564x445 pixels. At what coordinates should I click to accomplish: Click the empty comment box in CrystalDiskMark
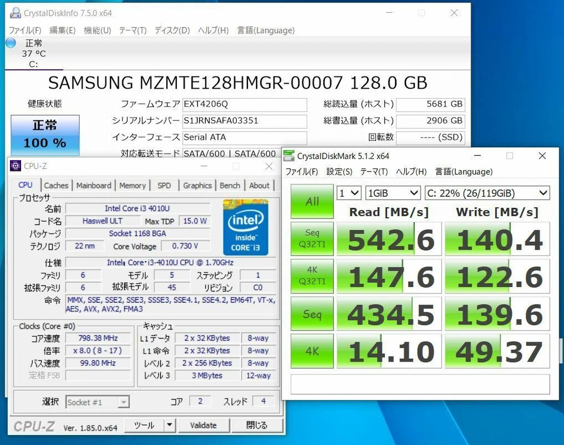coord(420,384)
